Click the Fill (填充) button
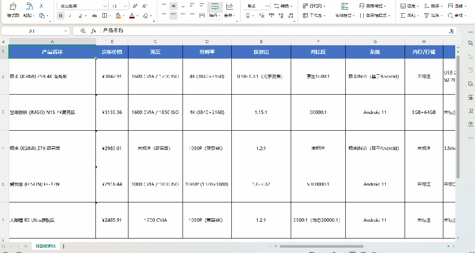 tap(409, 6)
